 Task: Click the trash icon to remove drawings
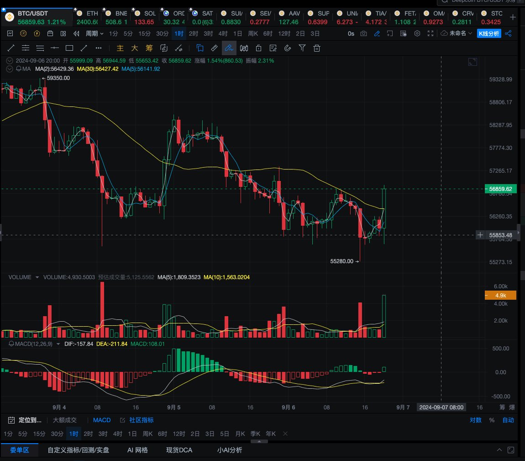click(317, 48)
